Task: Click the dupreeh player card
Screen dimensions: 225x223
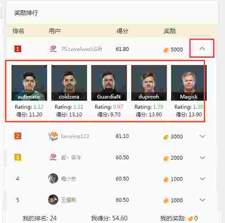Action: (x=149, y=83)
